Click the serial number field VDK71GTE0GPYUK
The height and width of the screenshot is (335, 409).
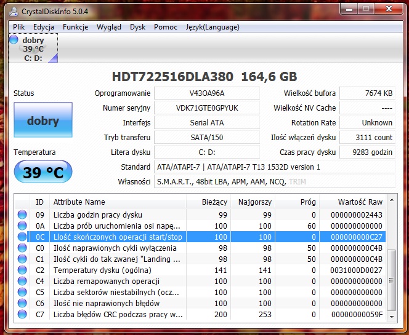(207, 108)
